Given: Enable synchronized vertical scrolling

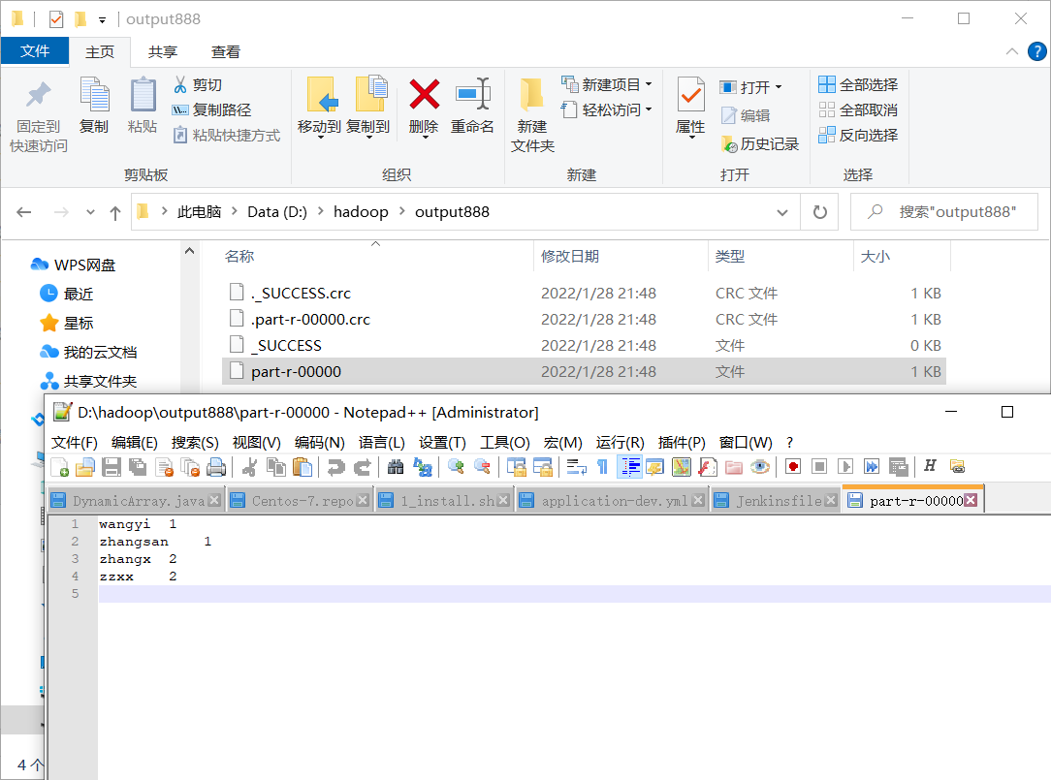Looking at the screenshot, I should (517, 466).
